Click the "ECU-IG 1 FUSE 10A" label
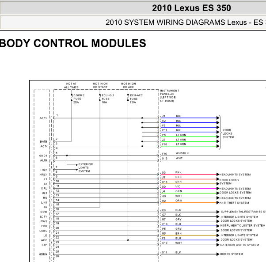This screenshot has width=266, height=262. click(108, 99)
